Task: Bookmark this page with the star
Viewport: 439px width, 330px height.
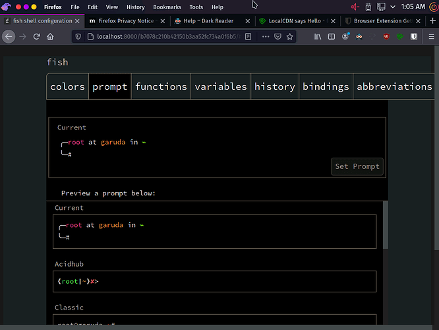Action: [290, 36]
